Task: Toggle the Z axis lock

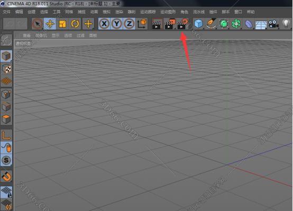Action: point(129,24)
